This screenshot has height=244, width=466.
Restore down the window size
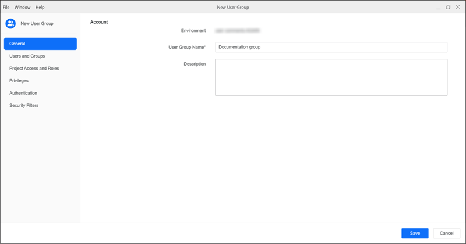[448, 7]
